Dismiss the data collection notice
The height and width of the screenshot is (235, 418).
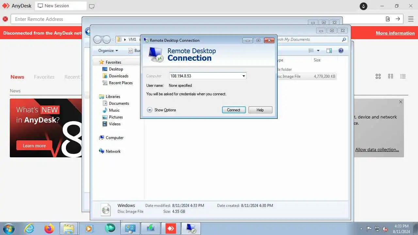pyautogui.click(x=401, y=102)
